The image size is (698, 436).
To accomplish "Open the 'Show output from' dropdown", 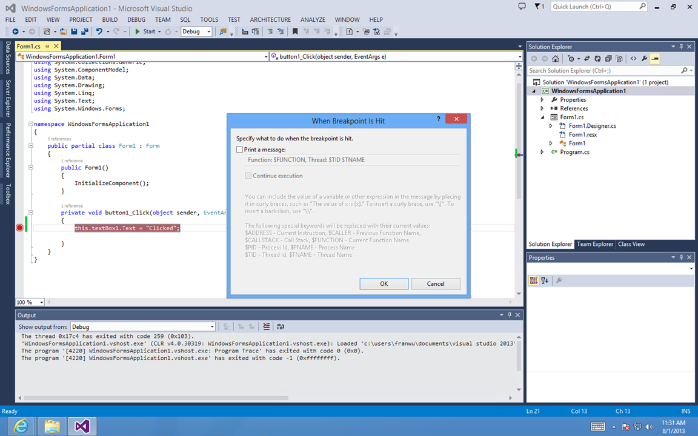I will coord(142,326).
